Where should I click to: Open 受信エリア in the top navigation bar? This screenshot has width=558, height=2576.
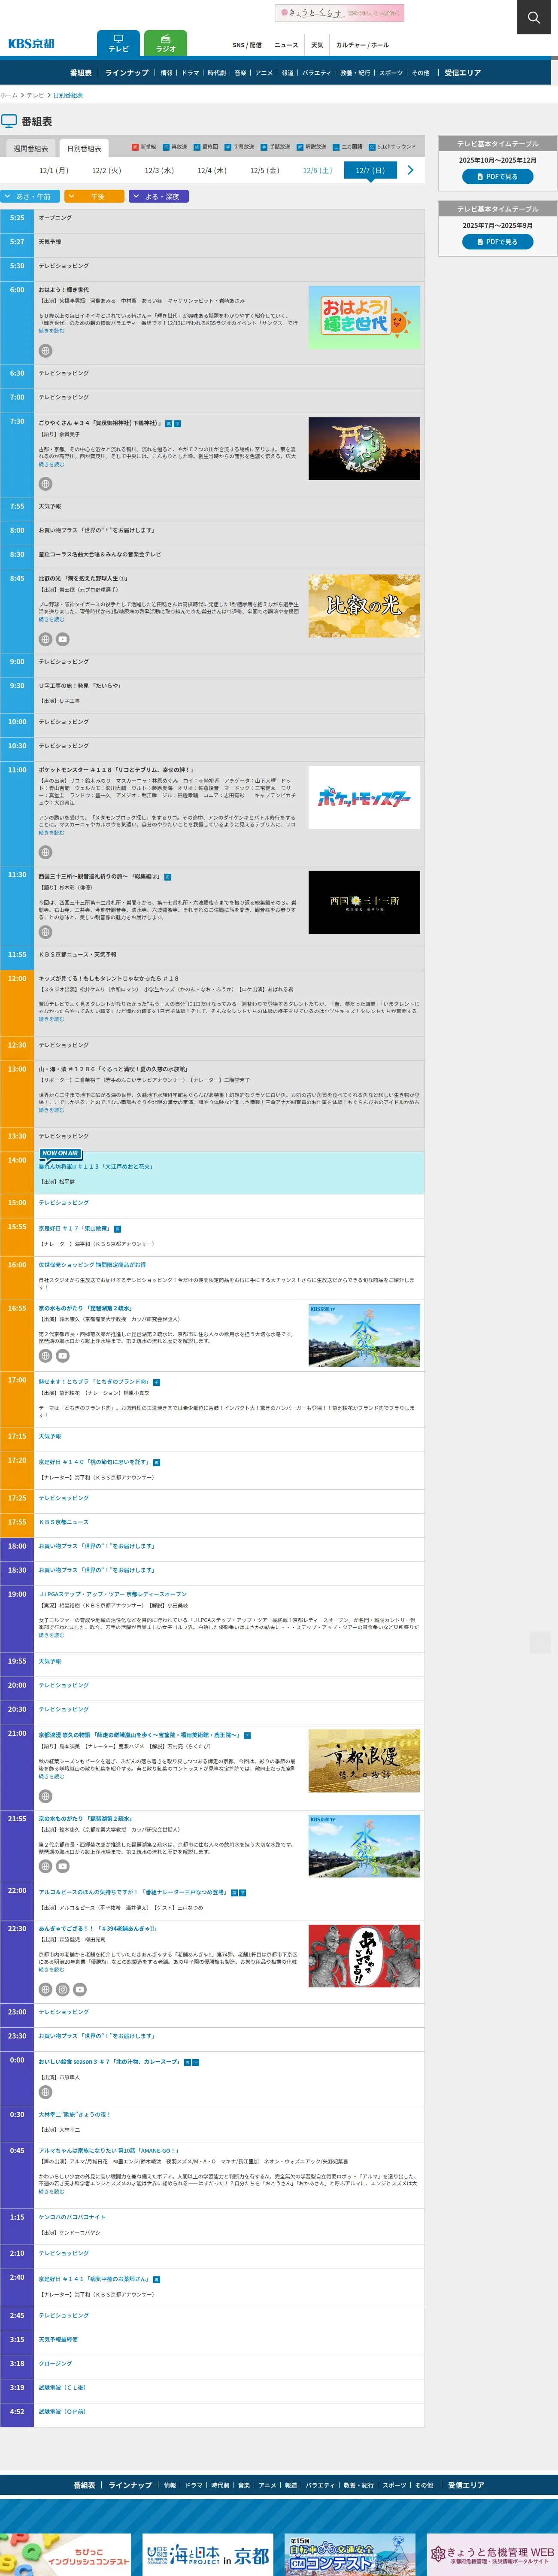(x=463, y=73)
